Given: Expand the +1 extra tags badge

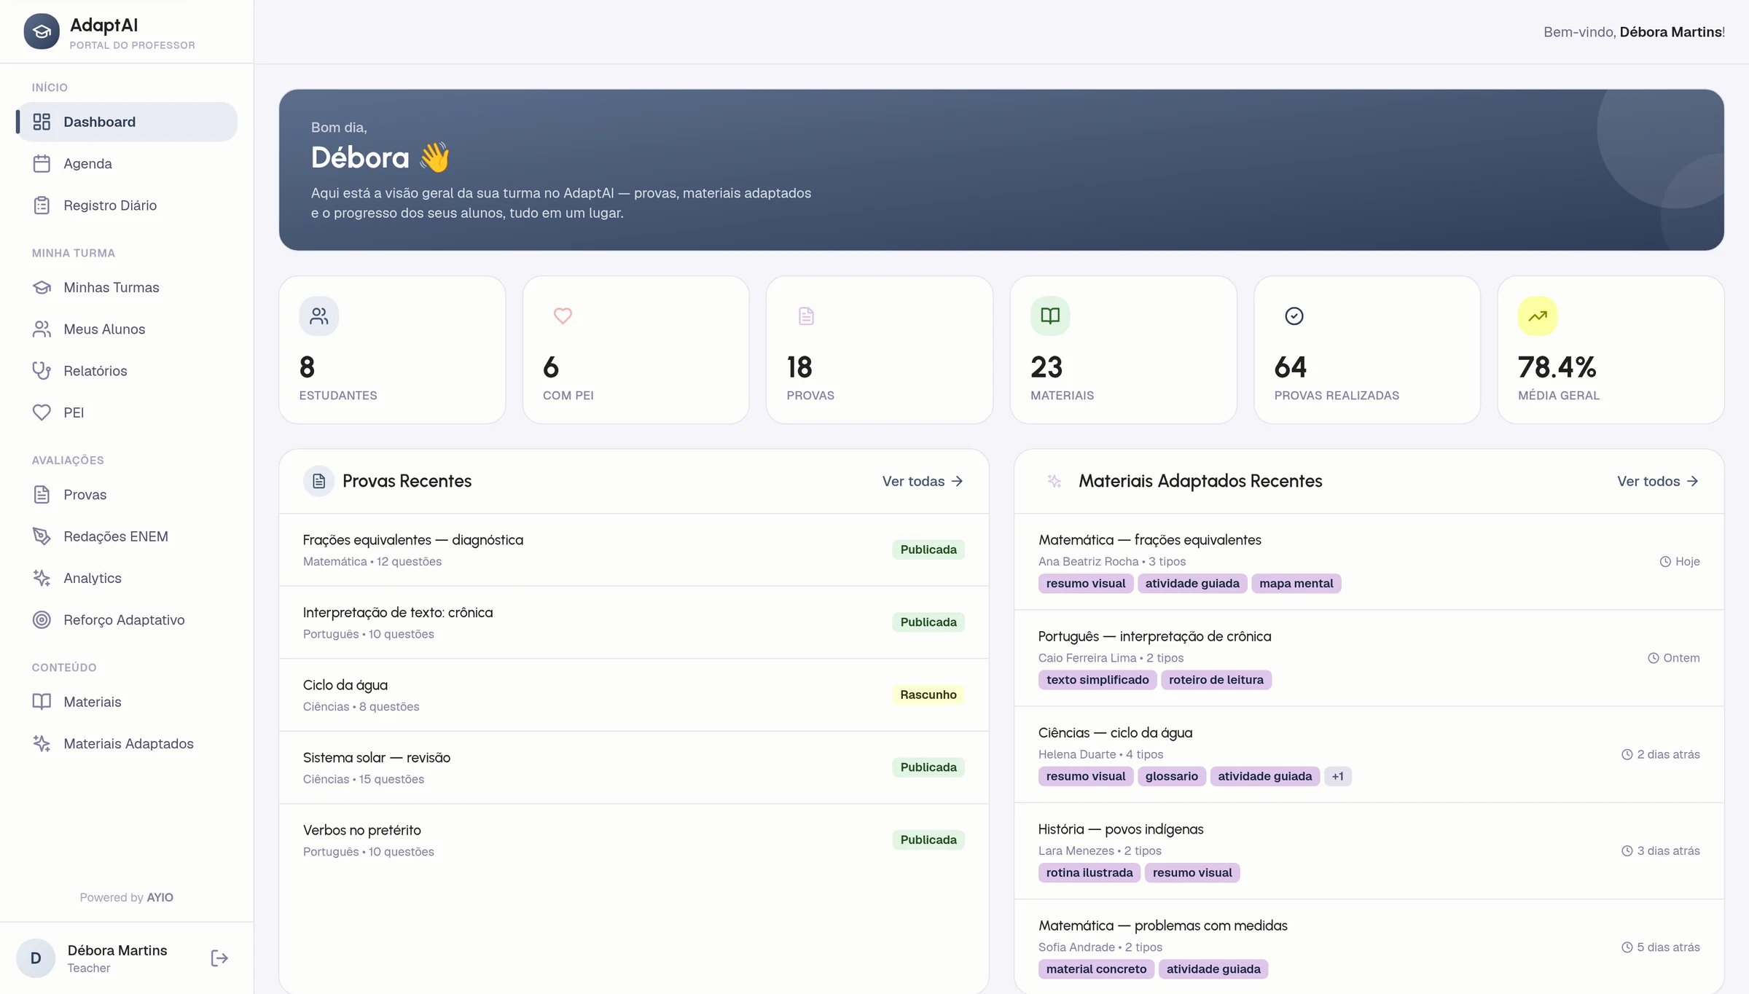Looking at the screenshot, I should tap(1337, 776).
